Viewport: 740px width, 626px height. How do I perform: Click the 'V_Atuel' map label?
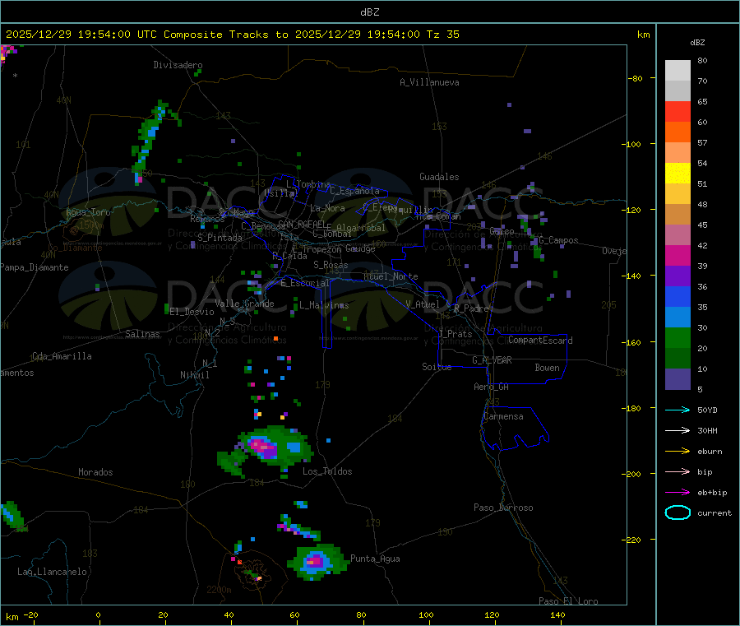[x=423, y=304]
